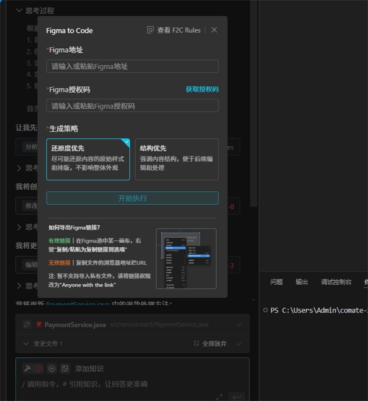Open PaymentService.java file entry
This screenshot has width=368, height=401.
pos(75,324)
